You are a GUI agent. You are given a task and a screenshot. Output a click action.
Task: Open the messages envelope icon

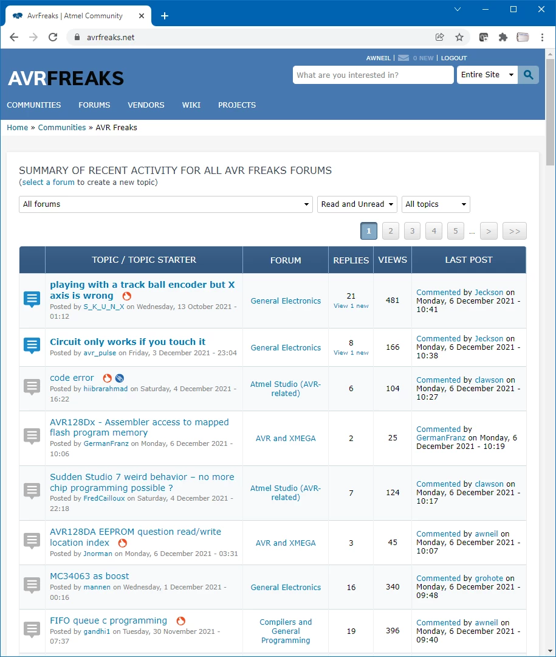(403, 58)
